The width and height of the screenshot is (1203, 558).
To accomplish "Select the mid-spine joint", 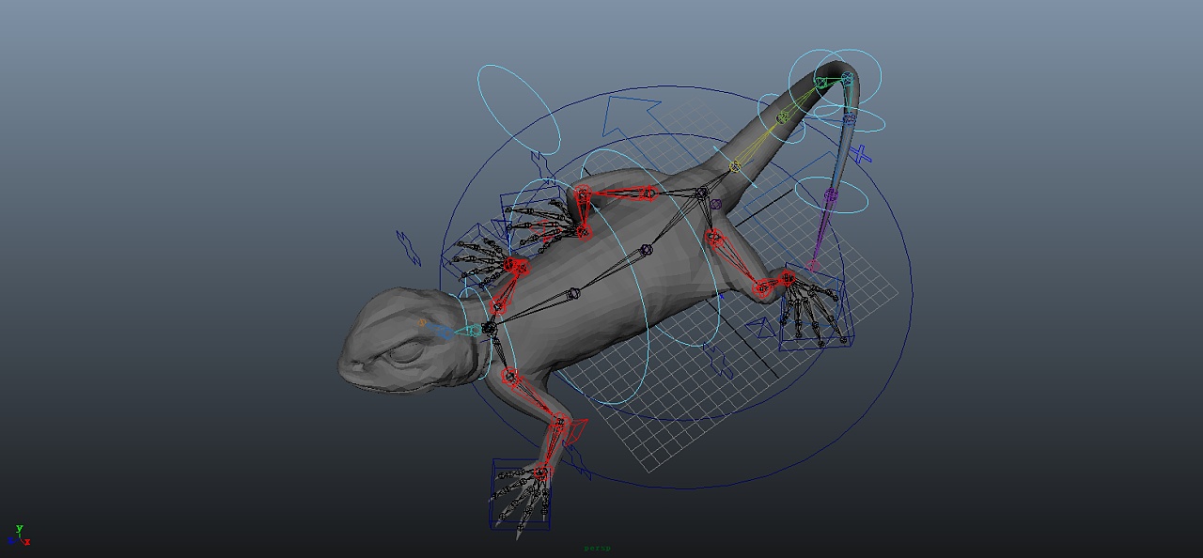I will [x=646, y=250].
